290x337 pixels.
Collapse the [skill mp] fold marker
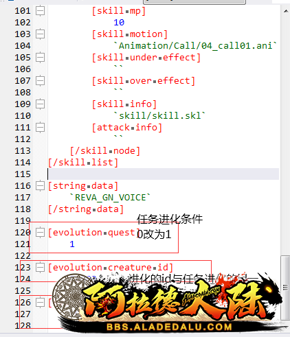click(x=40, y=11)
